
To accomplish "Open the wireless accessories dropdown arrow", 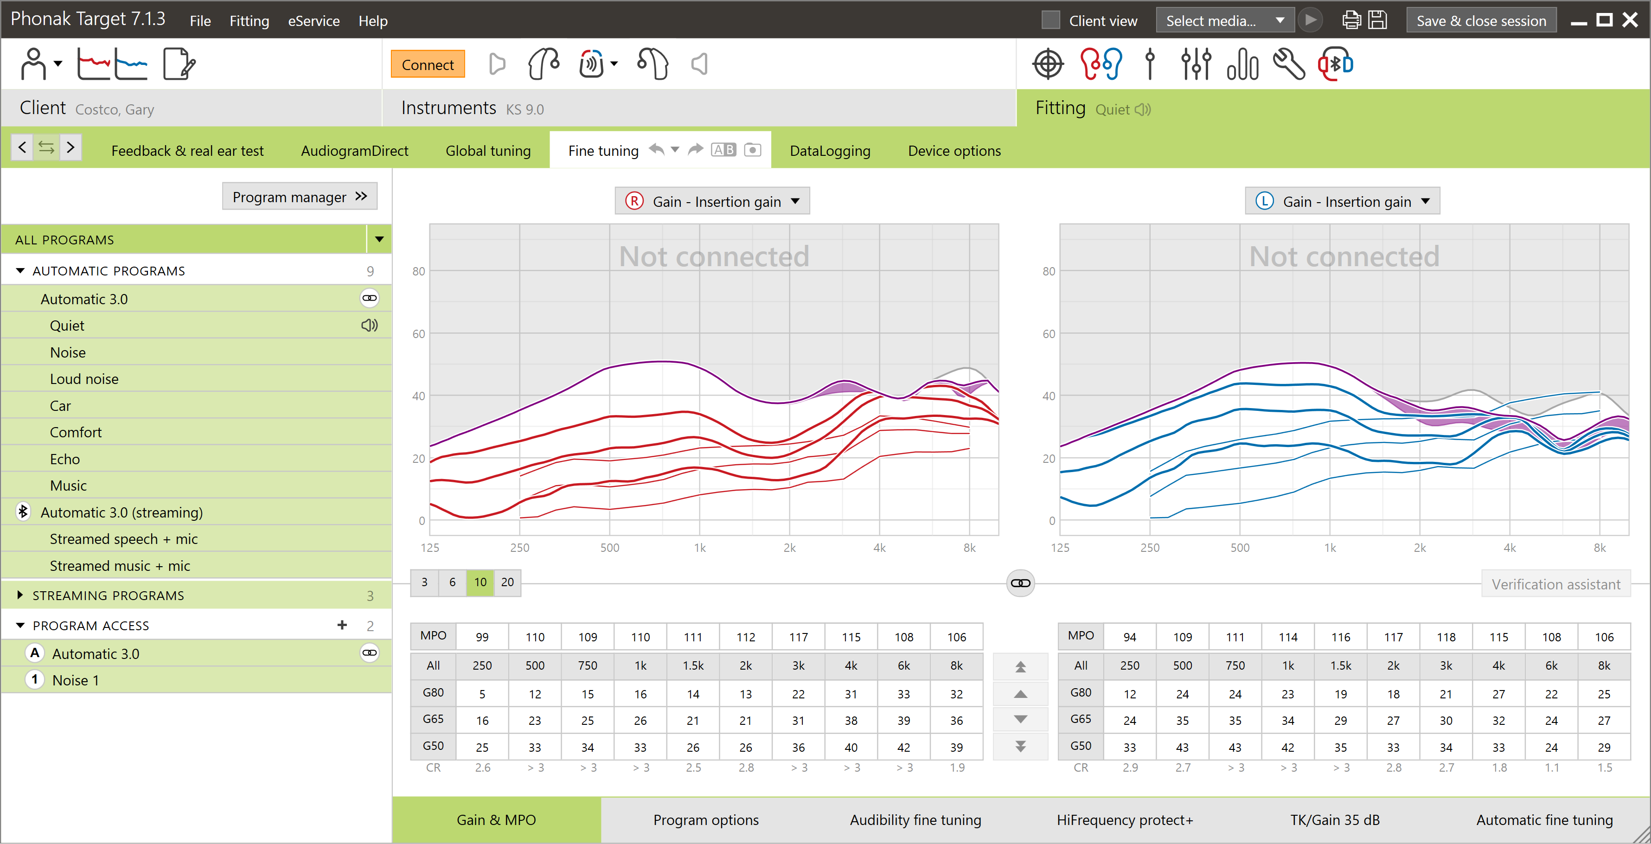I will (614, 64).
